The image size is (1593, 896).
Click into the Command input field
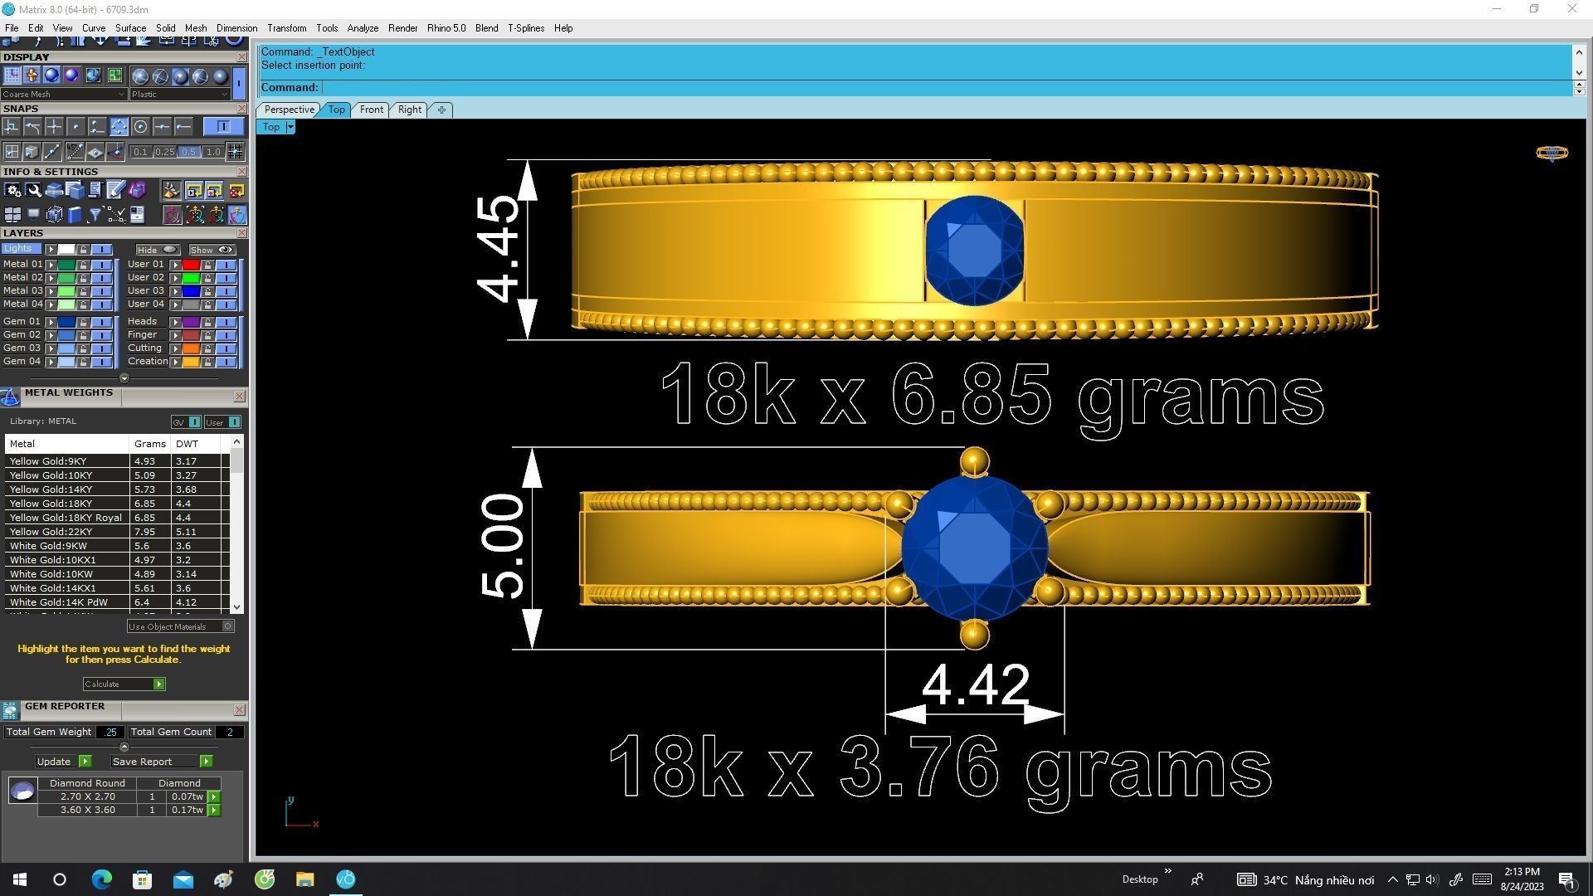click(x=946, y=87)
